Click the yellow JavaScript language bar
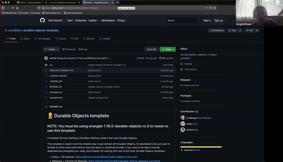 (x=201, y=147)
